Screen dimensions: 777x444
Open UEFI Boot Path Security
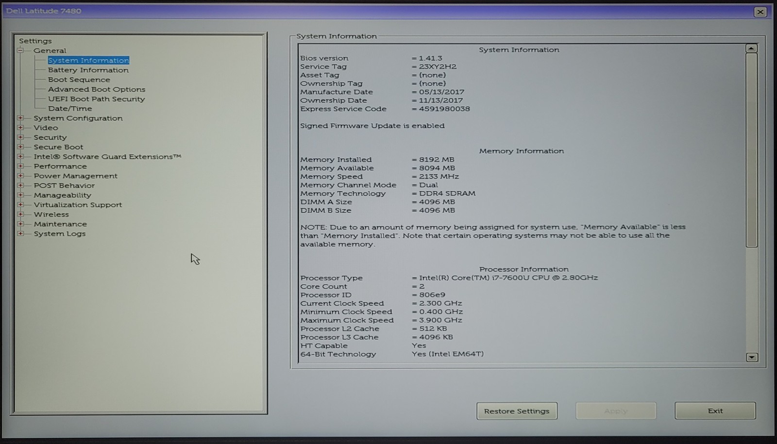tap(97, 99)
